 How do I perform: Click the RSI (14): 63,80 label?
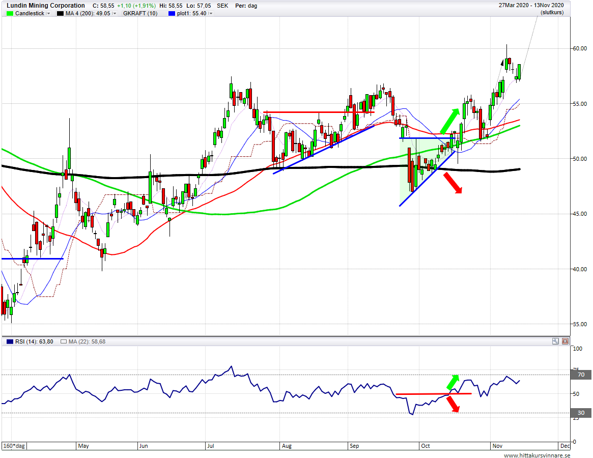click(x=34, y=341)
